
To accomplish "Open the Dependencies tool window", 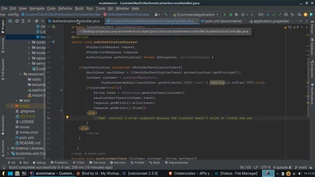I will click(x=177, y=163).
